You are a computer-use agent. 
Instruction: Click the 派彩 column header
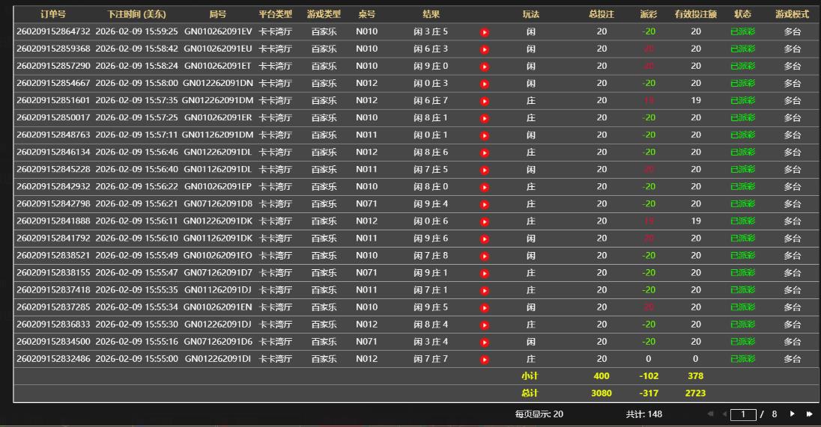tap(648, 14)
